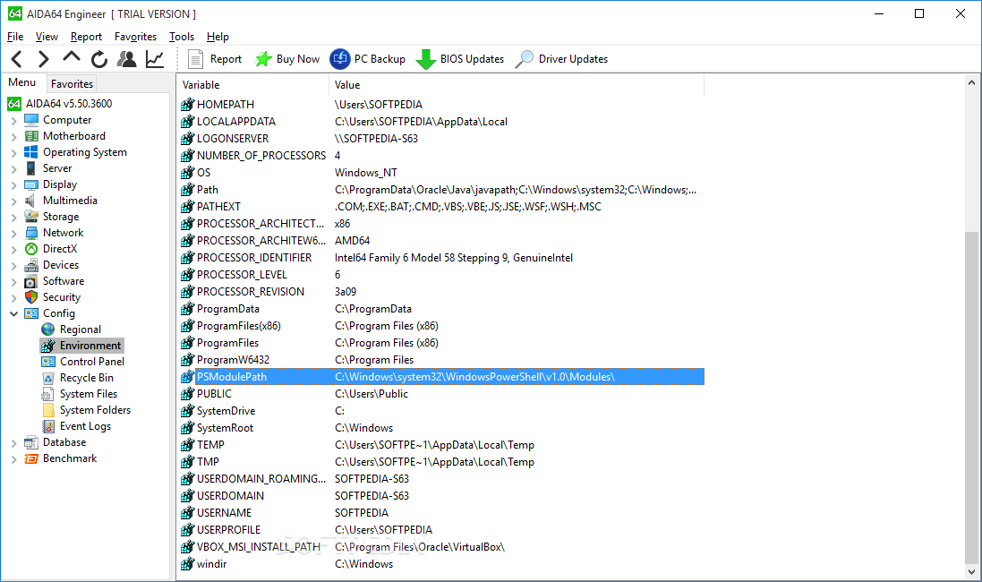This screenshot has height=582, width=982.
Task: Navigate up one level with up arrow
Action: coord(72,57)
